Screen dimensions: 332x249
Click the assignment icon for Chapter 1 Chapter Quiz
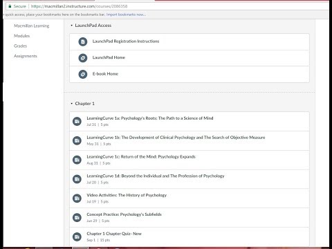(x=77, y=237)
